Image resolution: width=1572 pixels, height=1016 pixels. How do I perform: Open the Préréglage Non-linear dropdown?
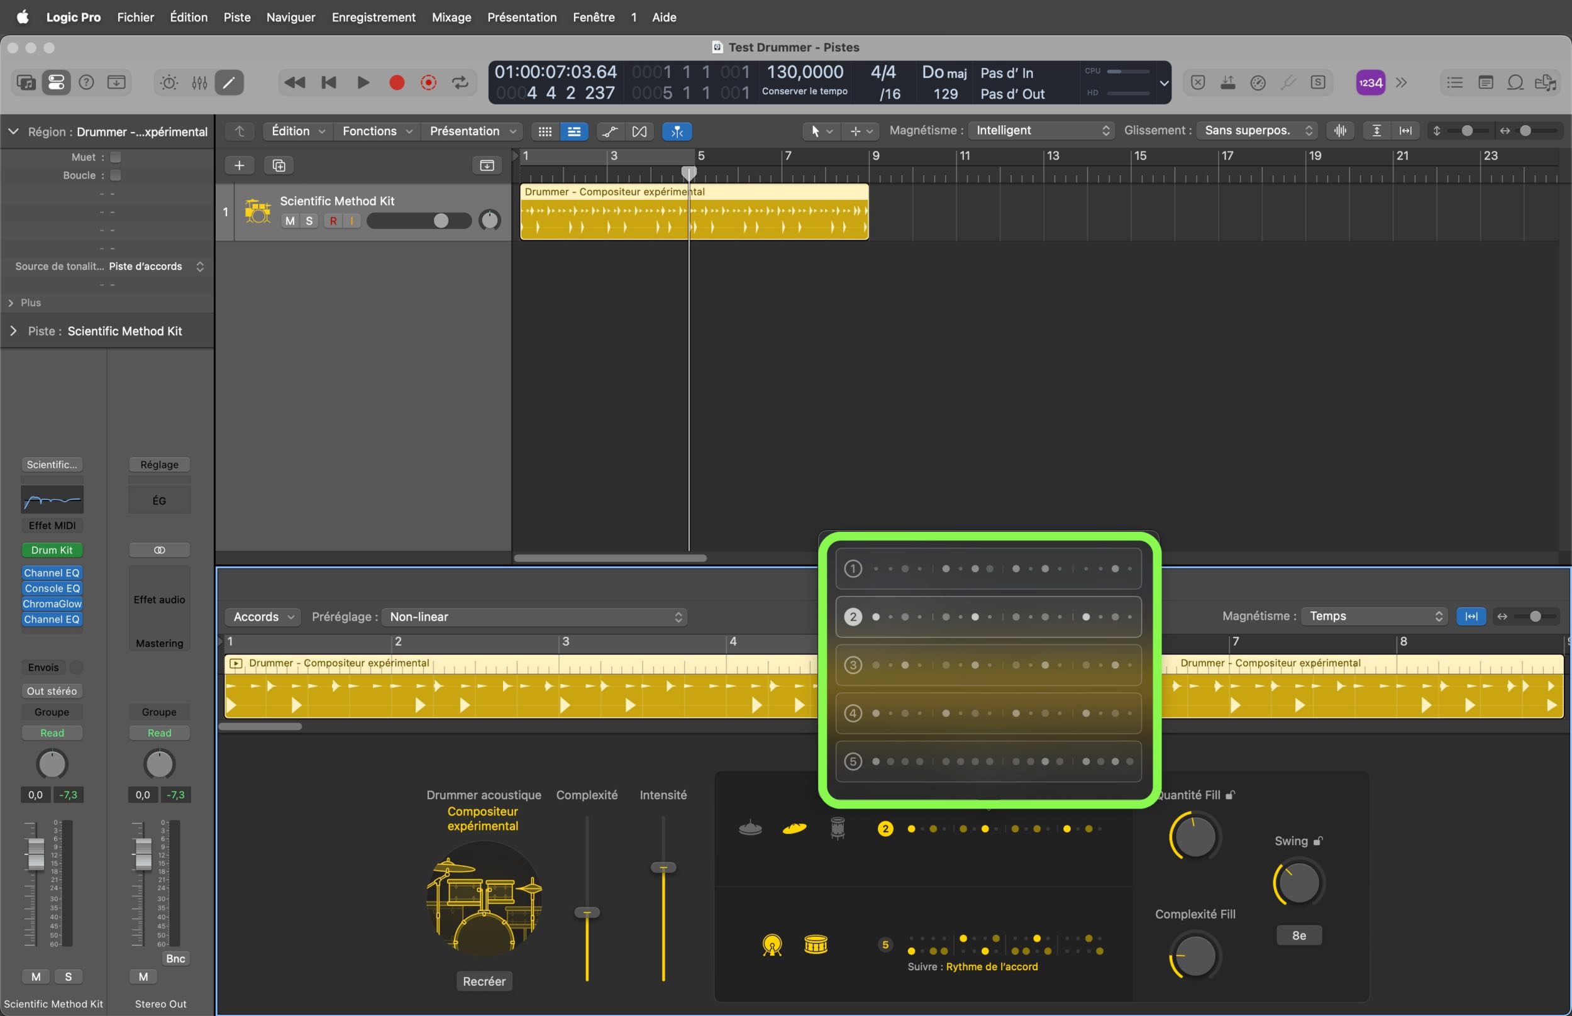pos(534,617)
